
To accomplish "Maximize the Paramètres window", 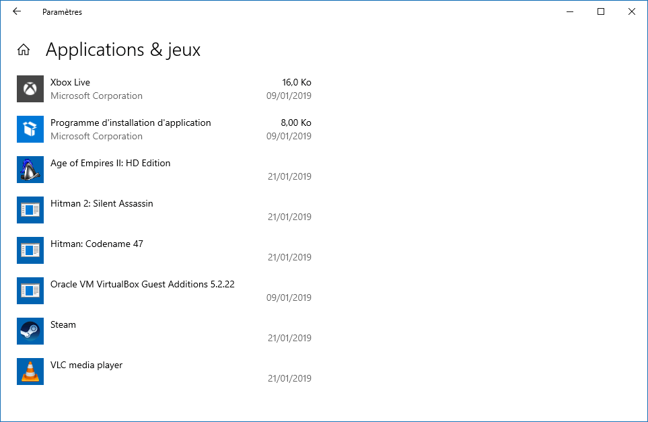I will coord(601,11).
